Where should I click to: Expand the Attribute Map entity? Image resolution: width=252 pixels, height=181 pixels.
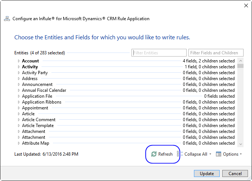click(x=19, y=143)
